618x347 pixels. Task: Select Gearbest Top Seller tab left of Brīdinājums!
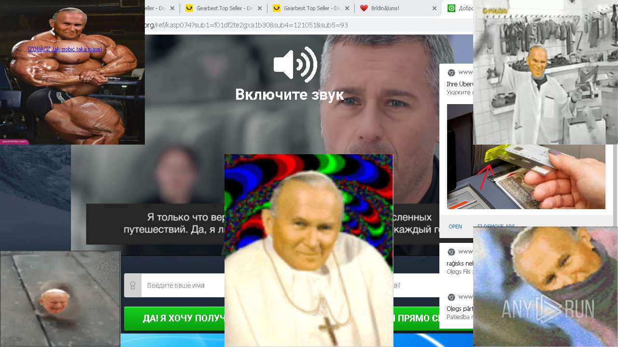[311, 8]
